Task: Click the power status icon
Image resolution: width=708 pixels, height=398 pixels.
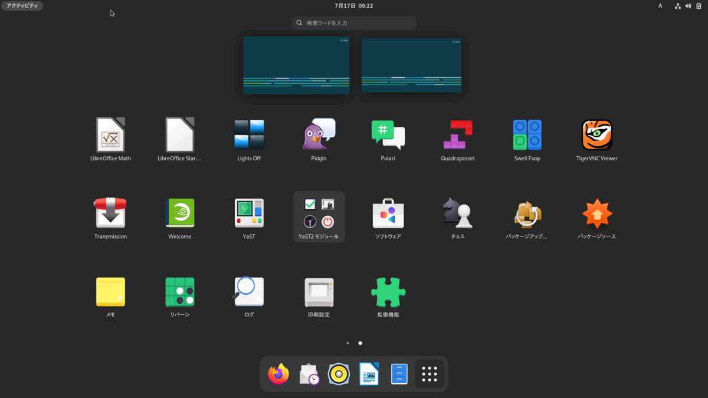Action: coord(699,6)
